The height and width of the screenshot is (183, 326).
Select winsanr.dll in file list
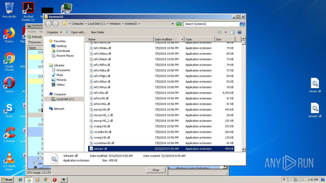(x=161, y=149)
